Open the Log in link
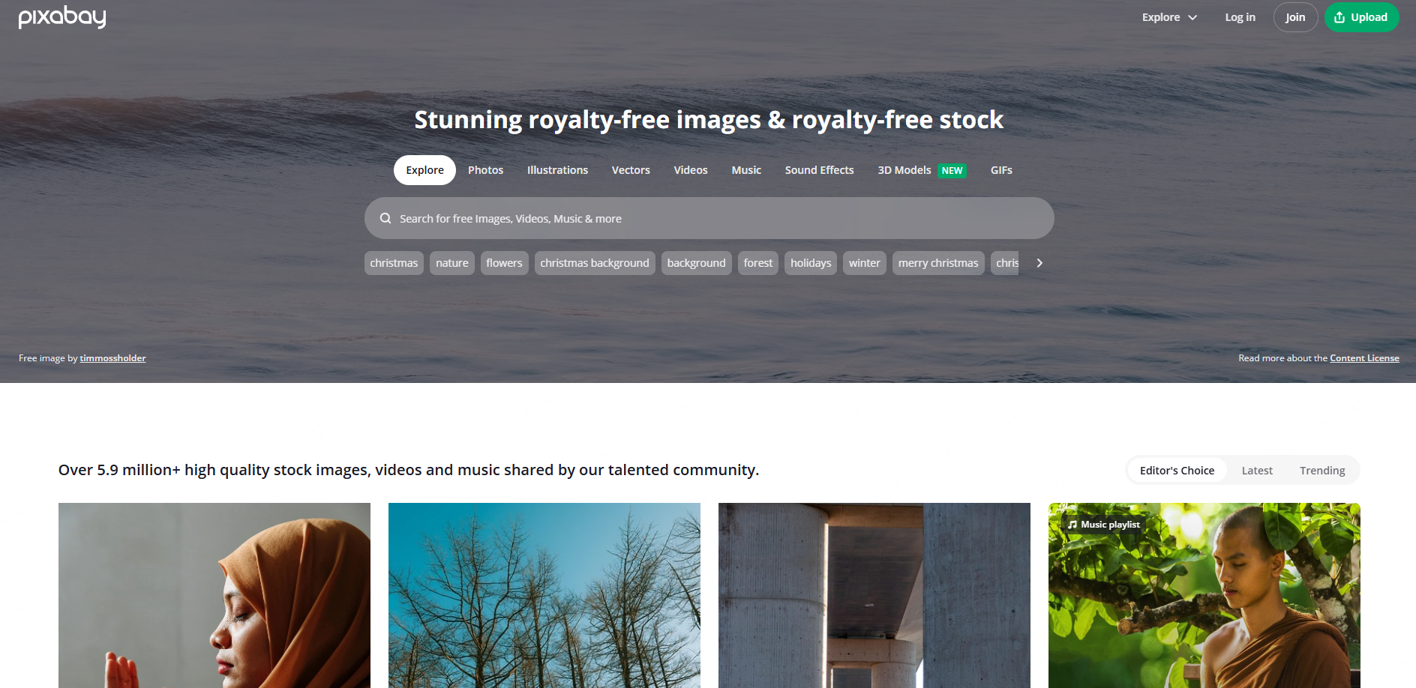The image size is (1416, 688). (x=1240, y=17)
